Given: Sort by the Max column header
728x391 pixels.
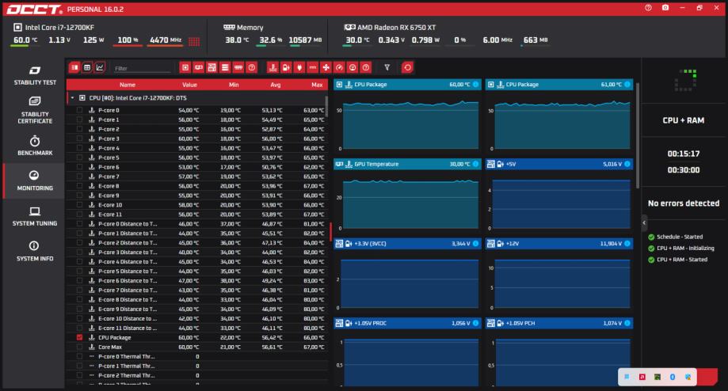Looking at the screenshot, I should (317, 85).
